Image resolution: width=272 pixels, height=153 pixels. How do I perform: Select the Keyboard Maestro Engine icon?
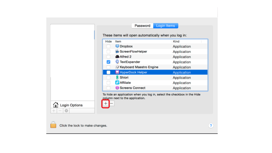pyautogui.click(x=117, y=67)
